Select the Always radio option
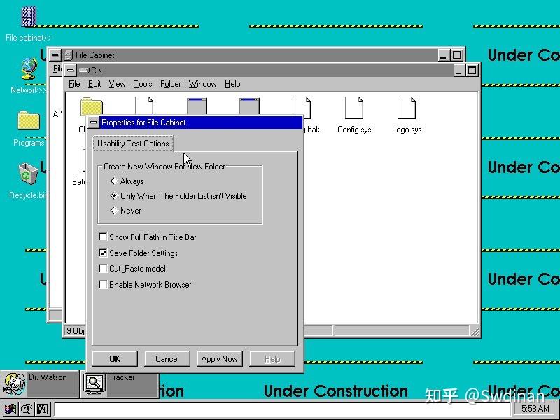This screenshot has height=420, width=560. tap(113, 181)
